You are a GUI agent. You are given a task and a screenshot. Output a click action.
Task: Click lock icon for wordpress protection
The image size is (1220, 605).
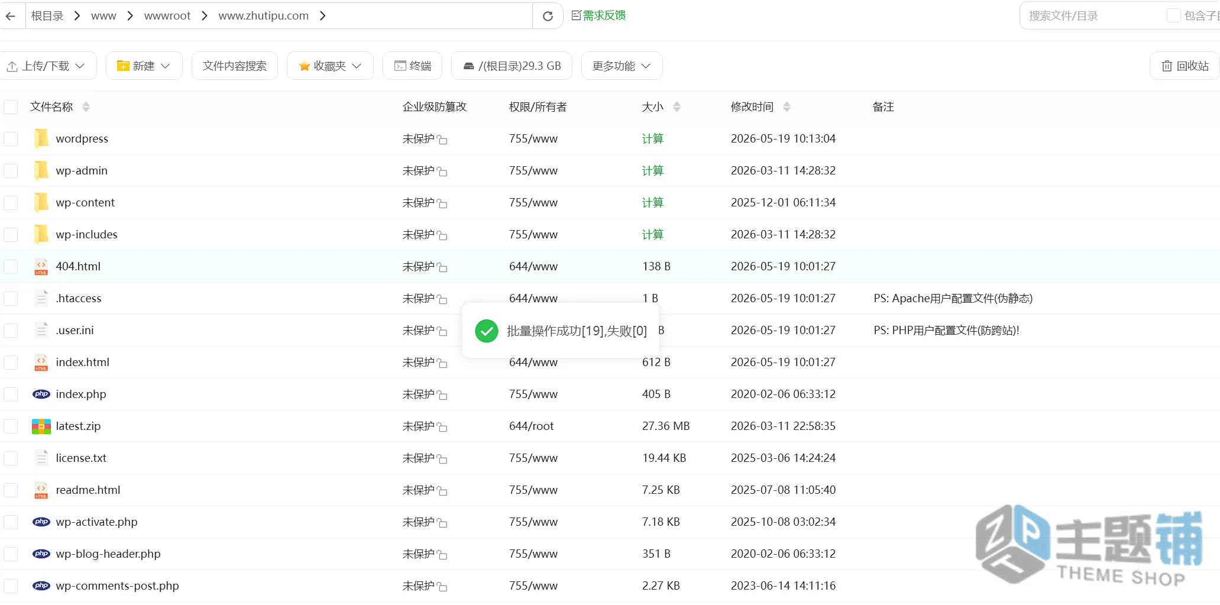pyautogui.click(x=442, y=140)
